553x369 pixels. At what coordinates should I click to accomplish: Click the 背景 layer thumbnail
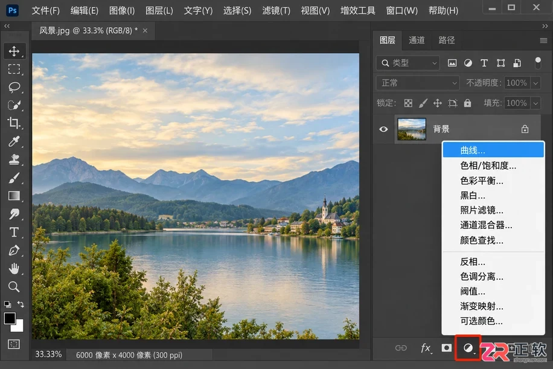click(x=412, y=129)
